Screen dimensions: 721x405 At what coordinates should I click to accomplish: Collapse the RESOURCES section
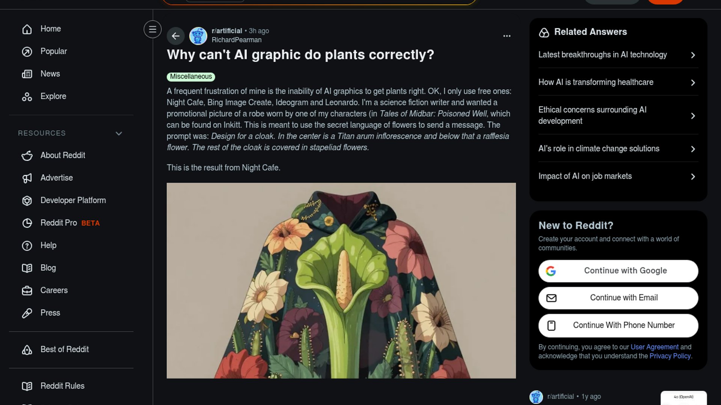[119, 133]
